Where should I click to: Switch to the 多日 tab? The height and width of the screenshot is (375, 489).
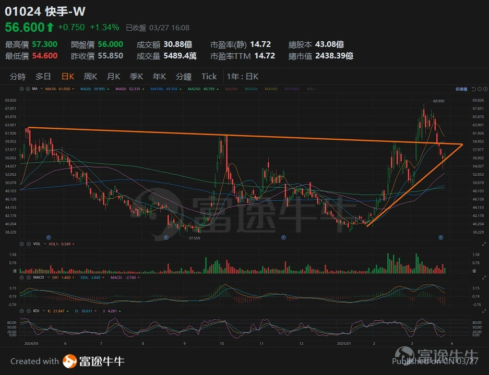[x=43, y=77]
